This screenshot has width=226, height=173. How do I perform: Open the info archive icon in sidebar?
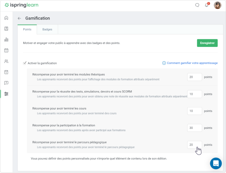6,72
